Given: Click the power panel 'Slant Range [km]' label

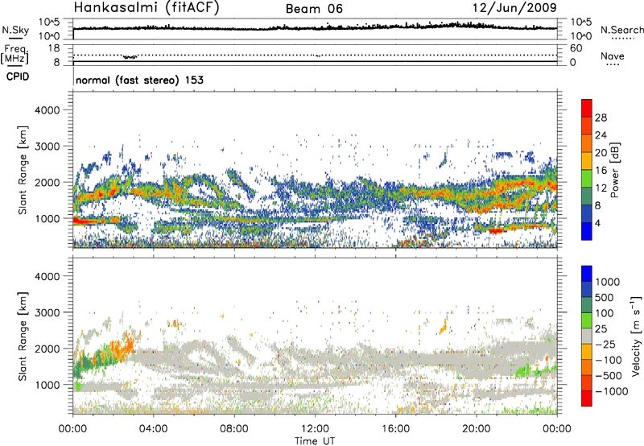Looking at the screenshot, I should click(23, 170).
